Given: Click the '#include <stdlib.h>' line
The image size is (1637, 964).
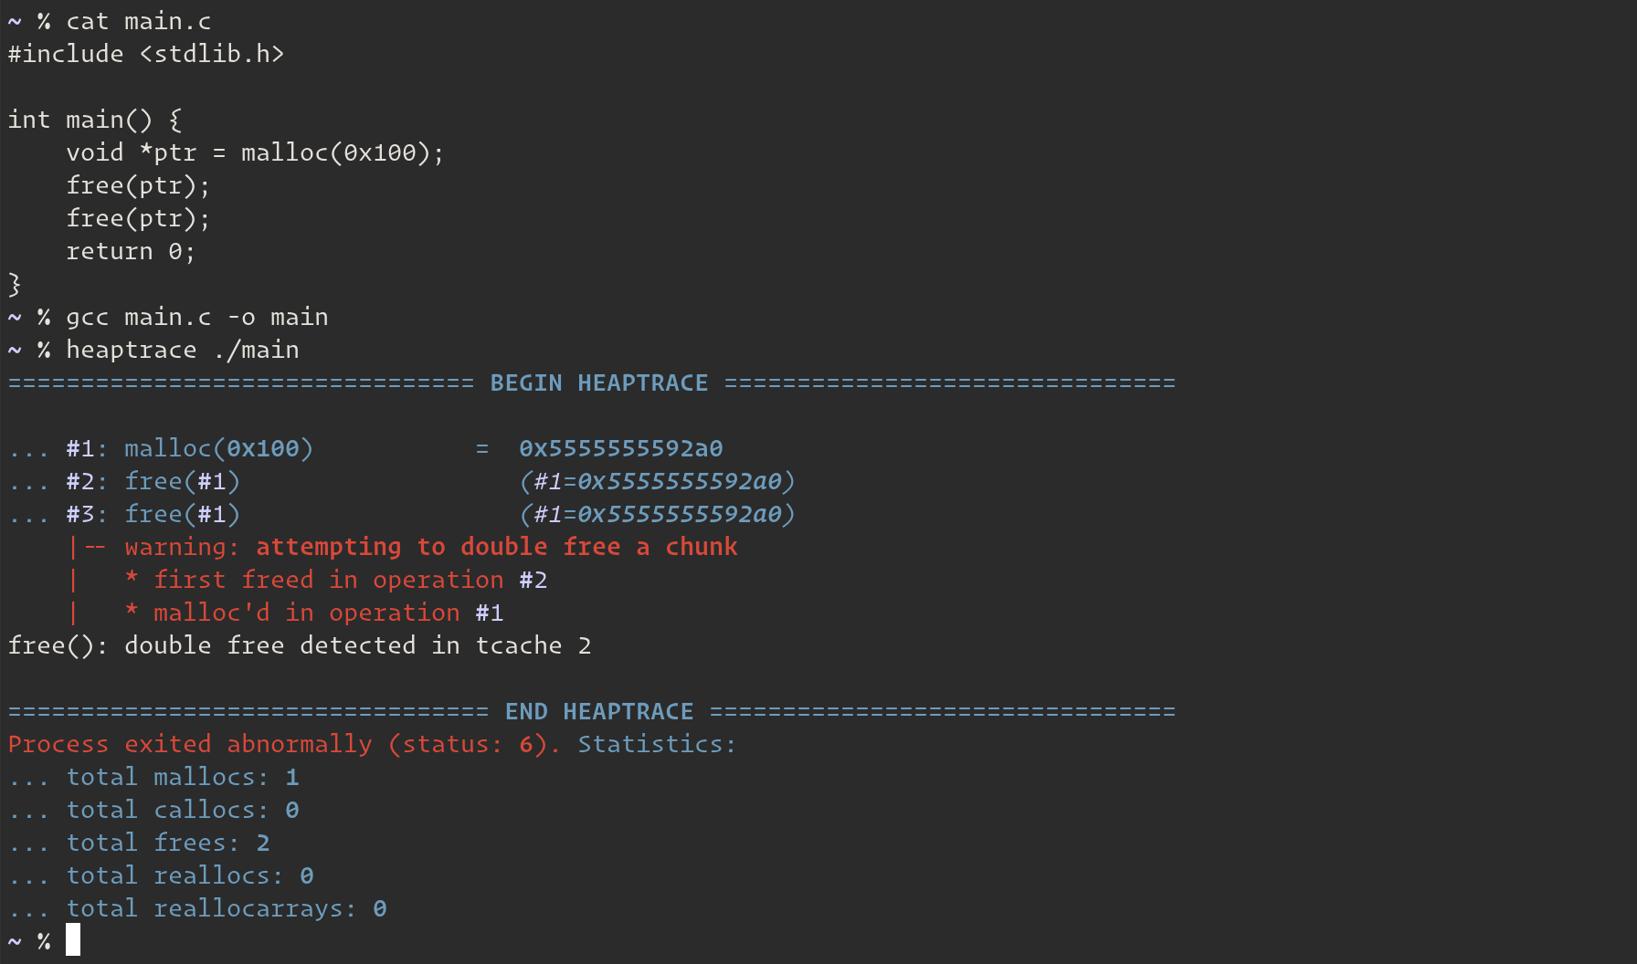Looking at the screenshot, I should click(146, 54).
